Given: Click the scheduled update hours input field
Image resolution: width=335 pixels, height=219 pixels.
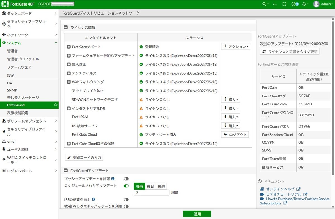Looking at the screenshot, I should tap(151, 192).
